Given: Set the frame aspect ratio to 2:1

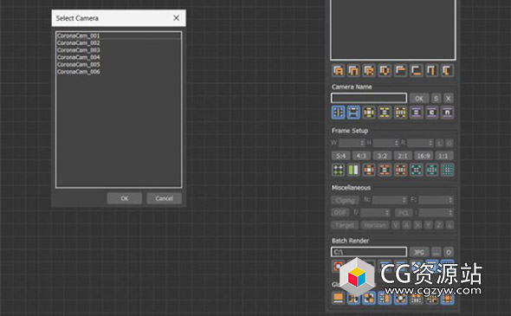Looking at the screenshot, I should [x=403, y=156].
